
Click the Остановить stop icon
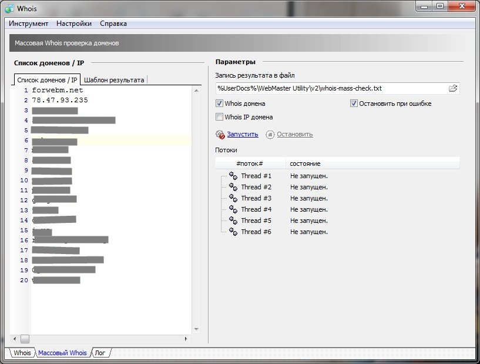pyautogui.click(x=270, y=134)
